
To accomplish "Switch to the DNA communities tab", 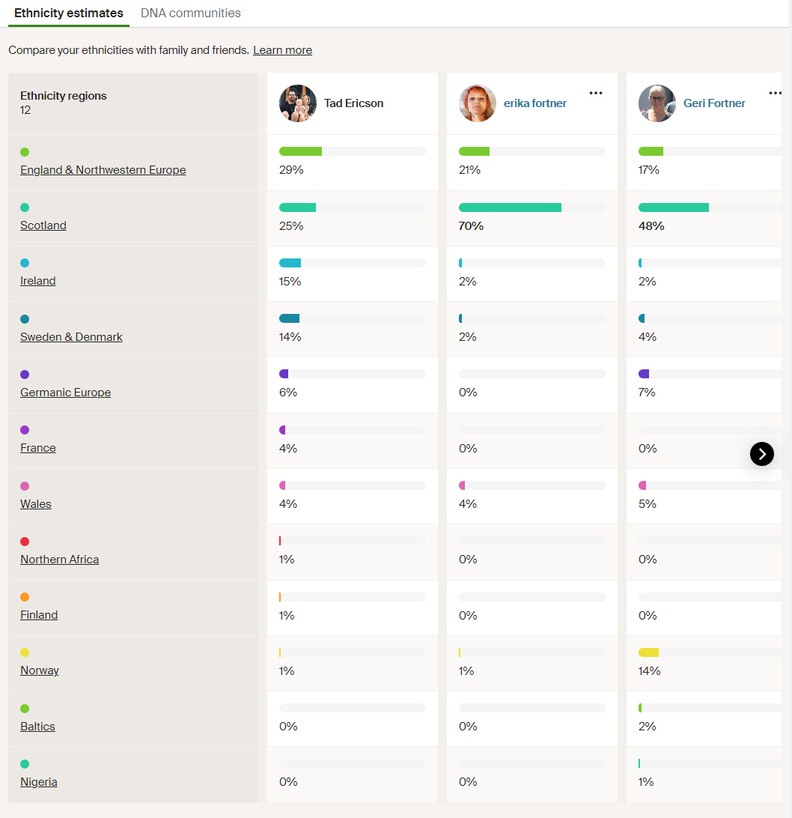I will pos(191,13).
